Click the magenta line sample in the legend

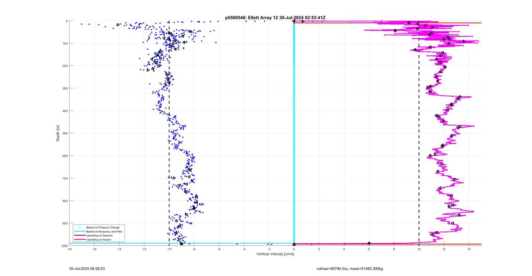[x=79, y=240]
